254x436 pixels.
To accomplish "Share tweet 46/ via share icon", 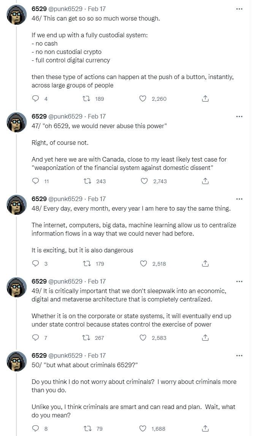I will pyautogui.click(x=205, y=99).
